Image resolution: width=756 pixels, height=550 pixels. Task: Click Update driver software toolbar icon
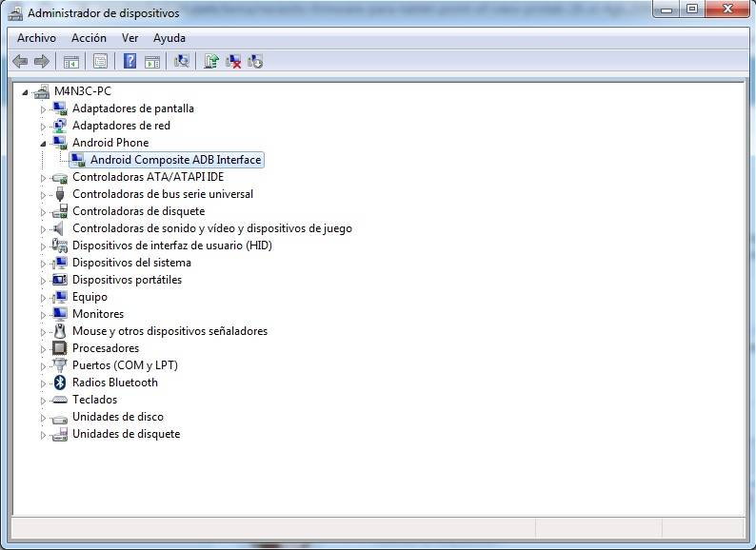coord(211,61)
